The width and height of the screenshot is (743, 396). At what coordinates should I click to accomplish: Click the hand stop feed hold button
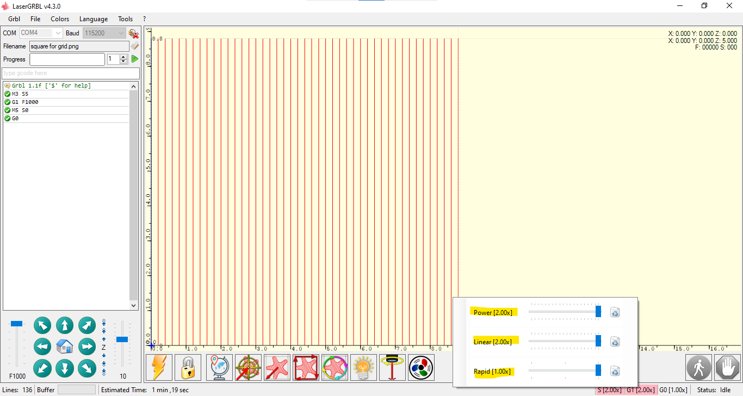click(728, 368)
